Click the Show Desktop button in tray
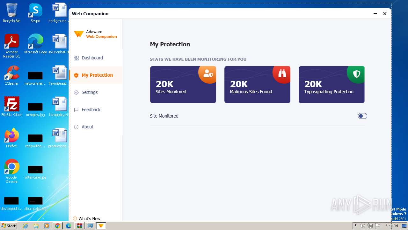The height and width of the screenshot is (230, 408). [404, 226]
